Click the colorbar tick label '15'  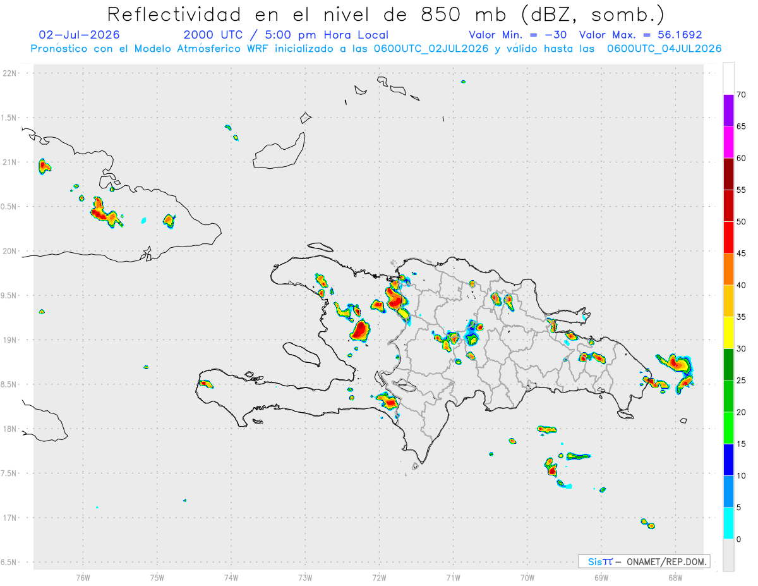click(x=742, y=444)
